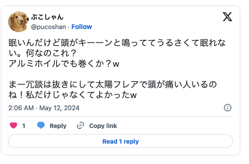Image resolution: width=249 pixels, height=164 pixels.
Task: Click the blue speech bubble reply icon
Action: click(x=41, y=125)
